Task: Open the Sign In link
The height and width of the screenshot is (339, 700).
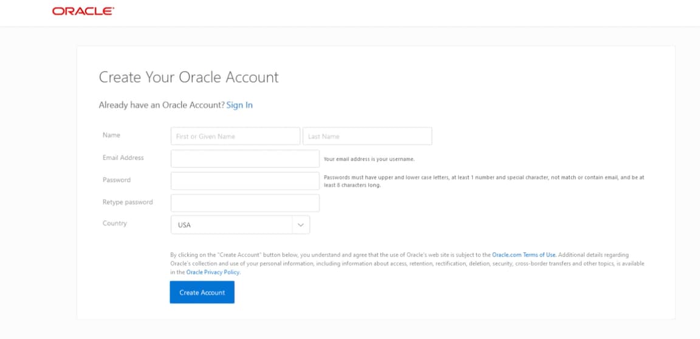Action: tap(239, 105)
